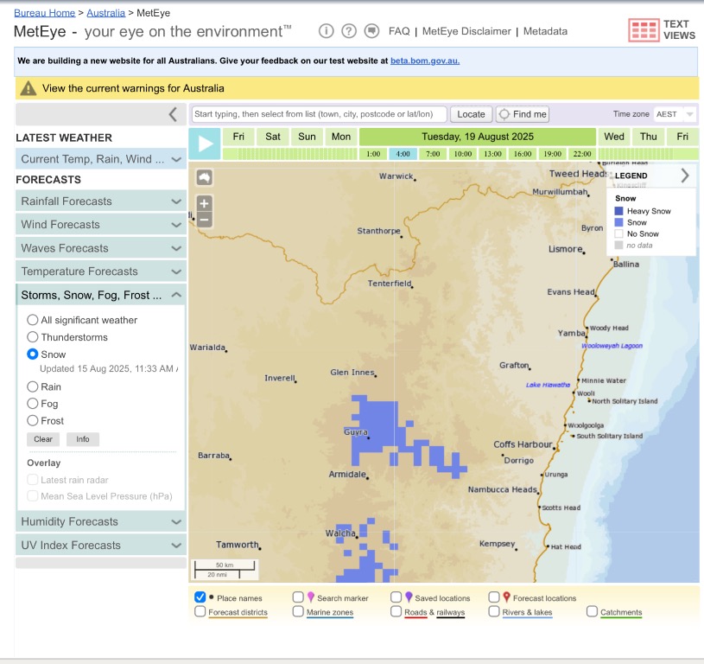Select the Rain radio option
Screen dimensions: 704x664
tap(32, 386)
